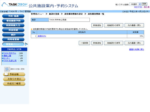Open the 予約・抽選 menu
This screenshot has width=150, height=112.
(x=13, y=16)
